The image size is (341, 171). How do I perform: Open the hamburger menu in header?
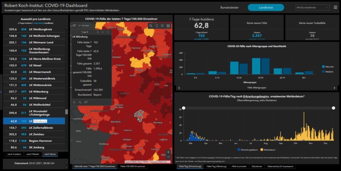click(x=335, y=7)
